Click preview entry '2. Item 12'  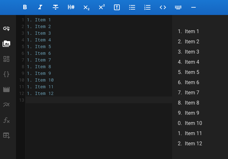[190, 143]
